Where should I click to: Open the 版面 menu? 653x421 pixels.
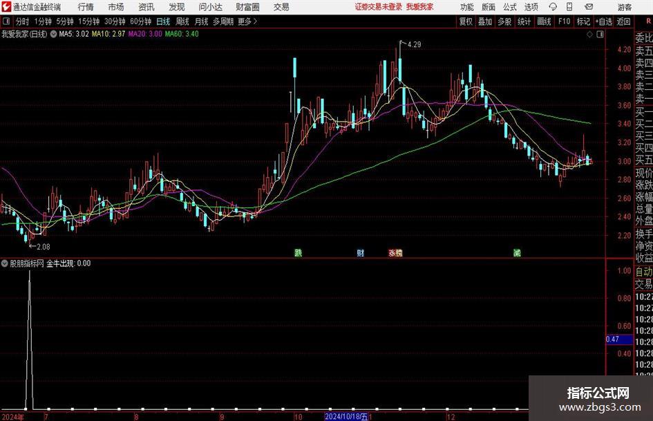pos(489,7)
